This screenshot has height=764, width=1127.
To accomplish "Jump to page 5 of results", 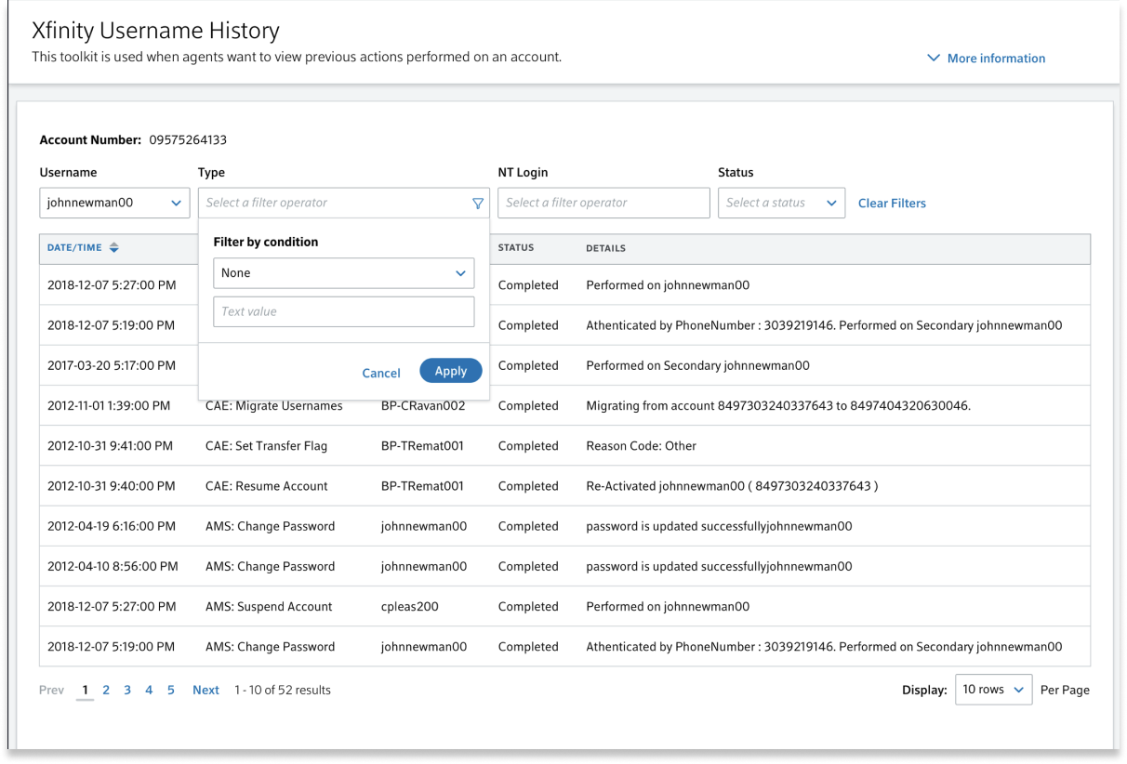I will [171, 690].
